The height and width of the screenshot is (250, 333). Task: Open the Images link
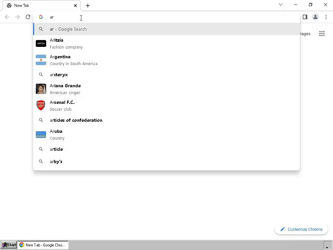tap(305, 34)
